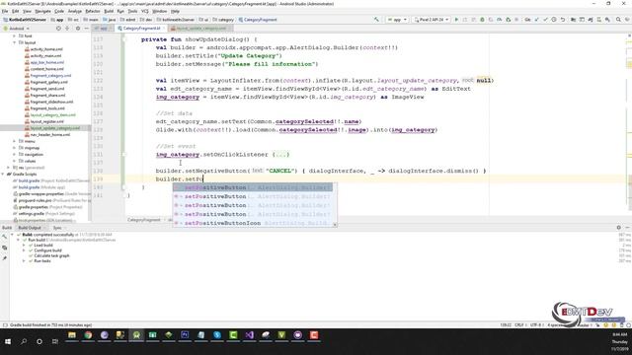The image size is (632, 355).
Task: Click CategoryFragment breadcrumb in navigation bar
Action: [258, 20]
